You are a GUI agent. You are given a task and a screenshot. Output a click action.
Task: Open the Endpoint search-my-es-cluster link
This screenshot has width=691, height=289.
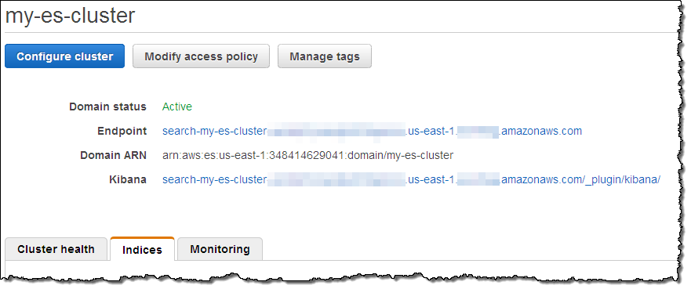pyautogui.click(x=372, y=131)
